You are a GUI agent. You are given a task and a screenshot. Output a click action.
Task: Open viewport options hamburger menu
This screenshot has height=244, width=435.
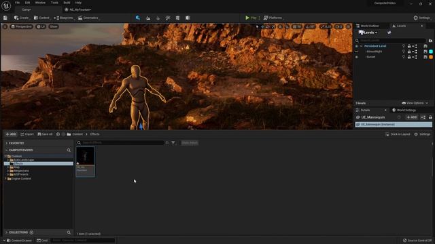[x=5, y=27]
